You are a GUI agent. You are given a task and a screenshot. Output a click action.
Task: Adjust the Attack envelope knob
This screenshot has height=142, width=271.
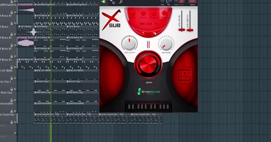(133, 13)
